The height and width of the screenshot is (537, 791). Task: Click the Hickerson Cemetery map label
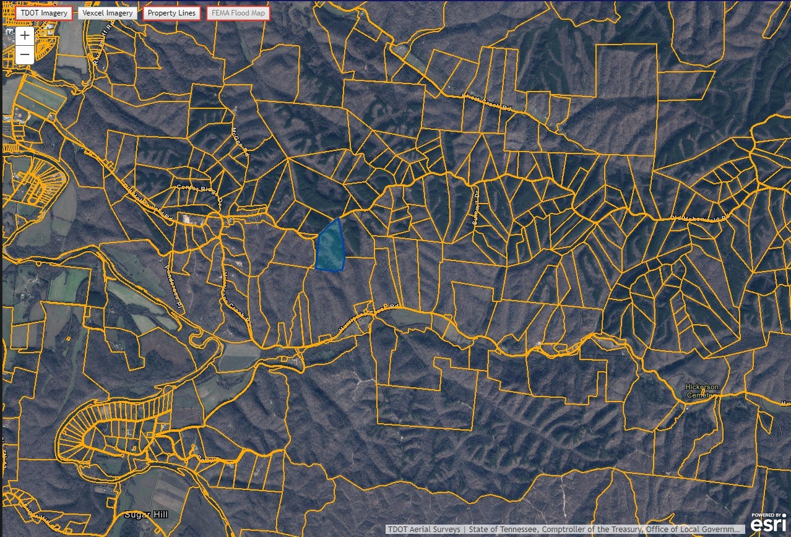tap(702, 391)
